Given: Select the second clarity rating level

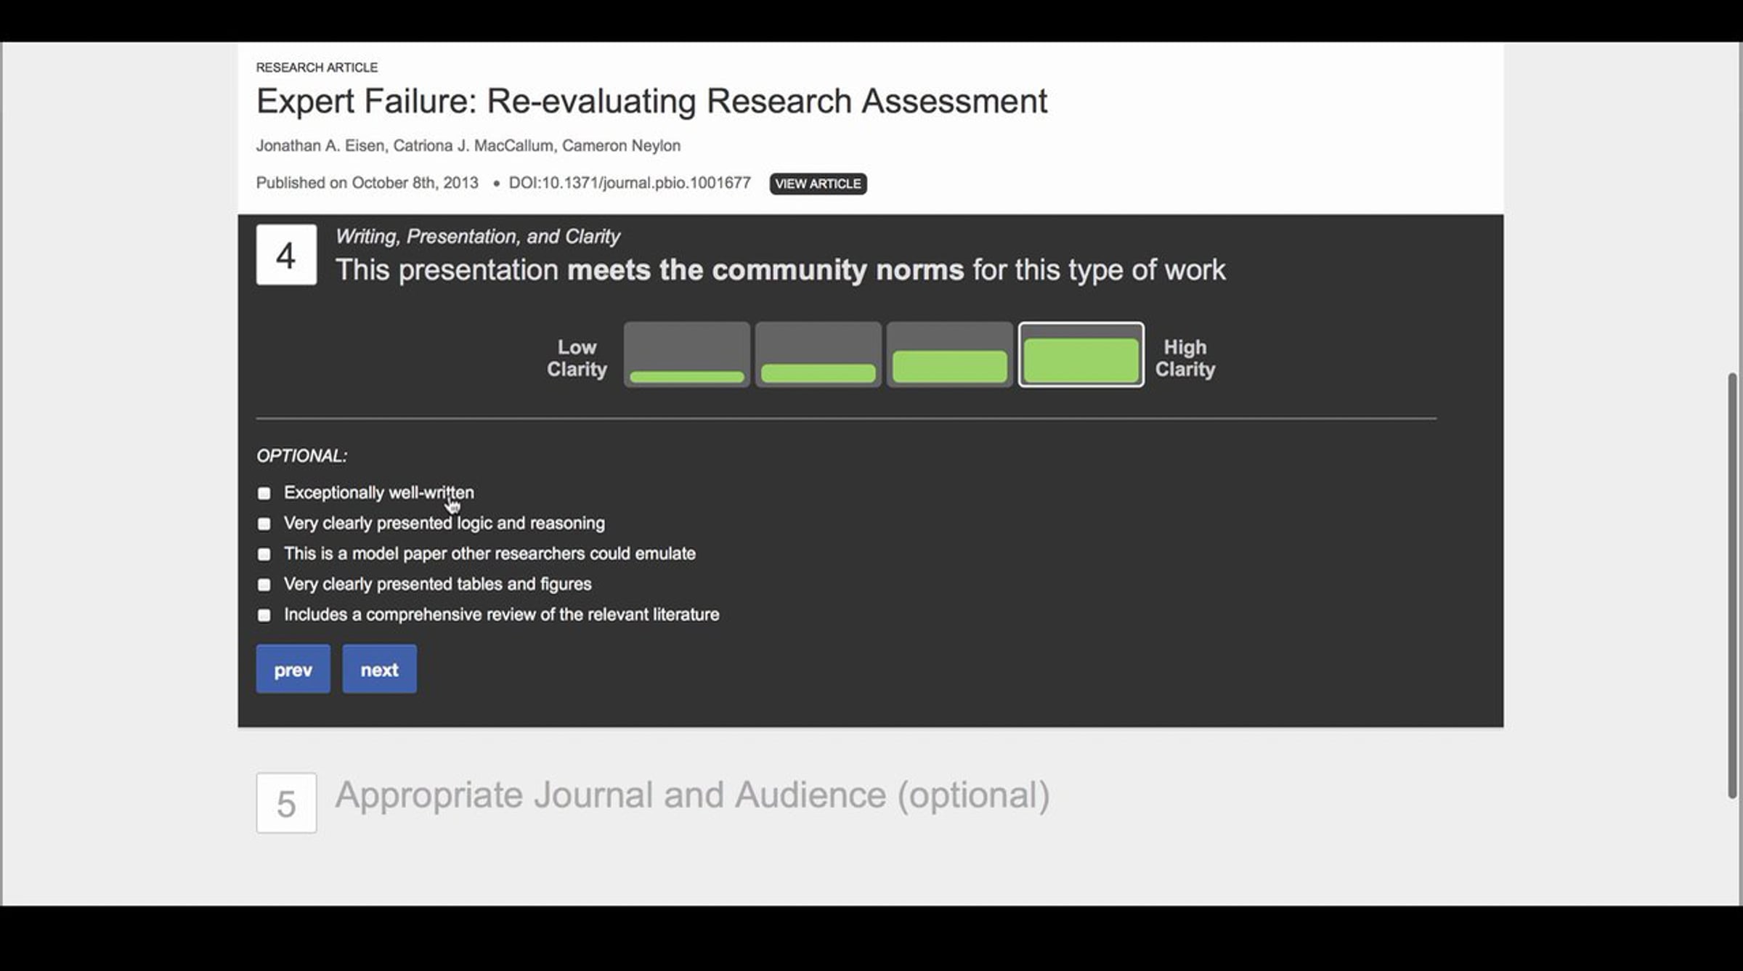Looking at the screenshot, I should pos(818,354).
